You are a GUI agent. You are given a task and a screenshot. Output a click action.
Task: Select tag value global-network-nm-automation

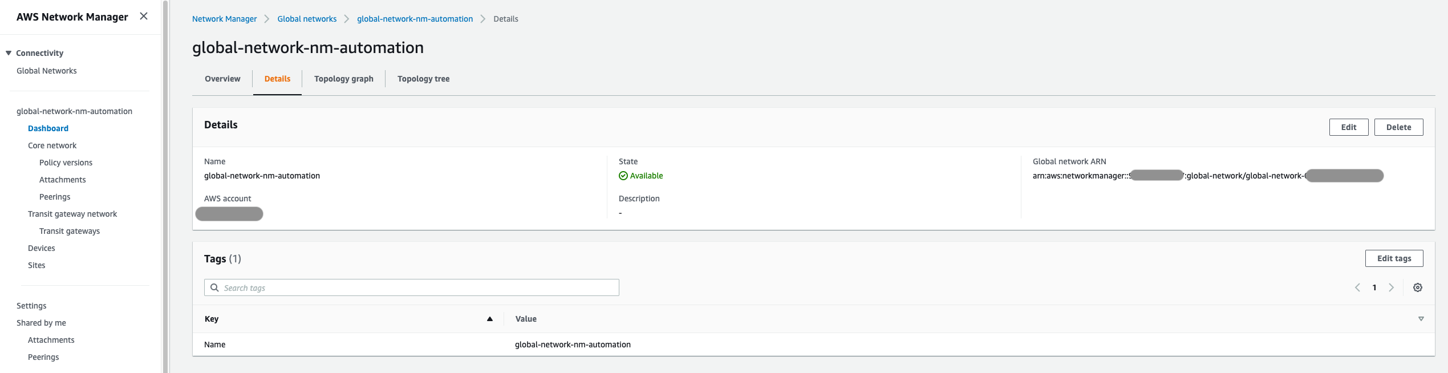pyautogui.click(x=573, y=344)
